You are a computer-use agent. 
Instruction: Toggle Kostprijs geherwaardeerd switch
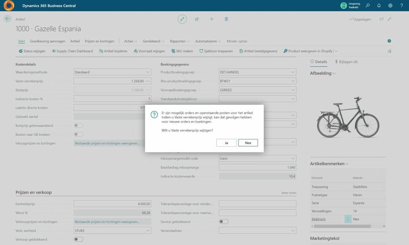click(78, 126)
